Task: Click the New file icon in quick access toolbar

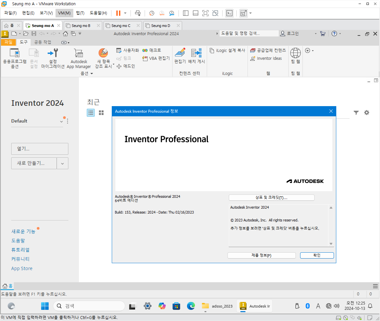Action: pyautogui.click(x=14, y=34)
